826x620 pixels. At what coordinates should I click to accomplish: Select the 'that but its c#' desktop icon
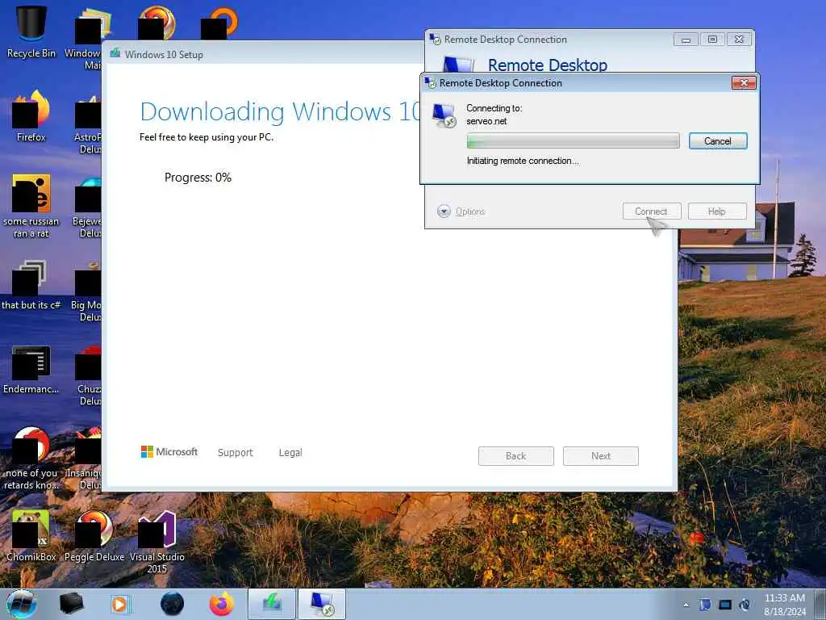pos(31,285)
